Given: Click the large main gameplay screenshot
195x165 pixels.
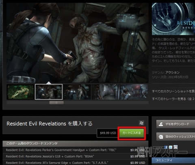Looking at the screenshot, I should tap(78, 43).
